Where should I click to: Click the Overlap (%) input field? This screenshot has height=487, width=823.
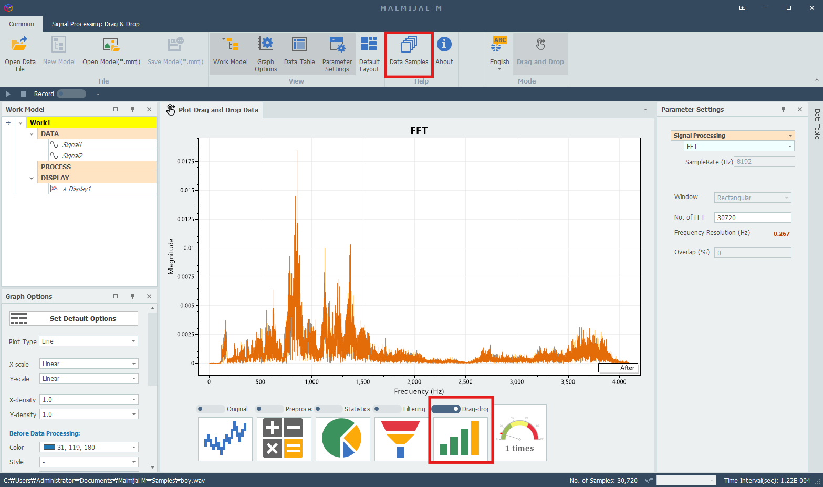click(x=753, y=253)
